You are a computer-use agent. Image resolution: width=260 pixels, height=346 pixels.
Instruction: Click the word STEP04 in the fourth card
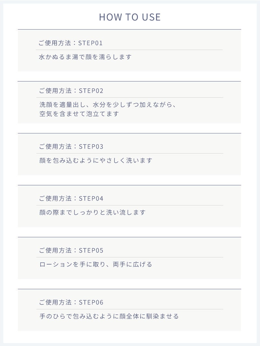click(91, 199)
